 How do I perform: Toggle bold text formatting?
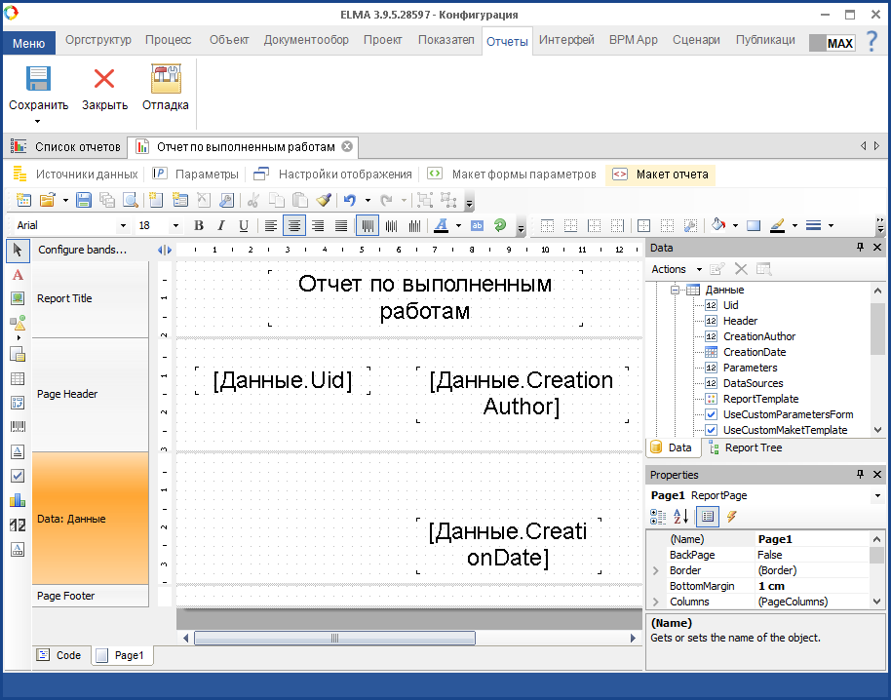(x=199, y=225)
